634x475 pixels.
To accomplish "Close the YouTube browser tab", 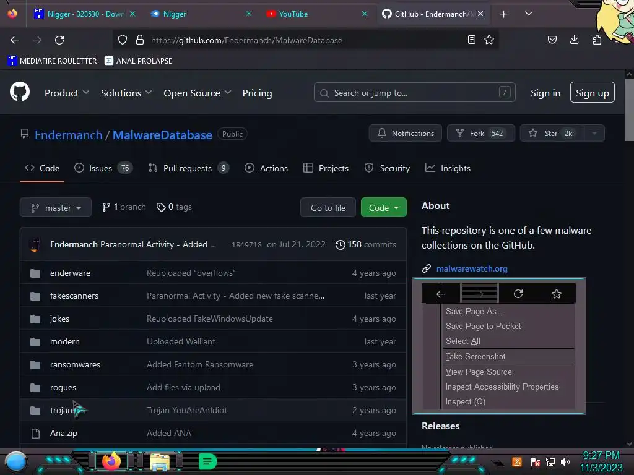I will point(365,14).
